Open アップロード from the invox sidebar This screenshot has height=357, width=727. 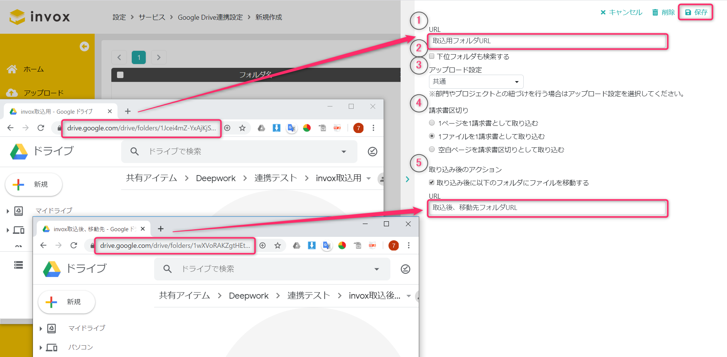35,92
